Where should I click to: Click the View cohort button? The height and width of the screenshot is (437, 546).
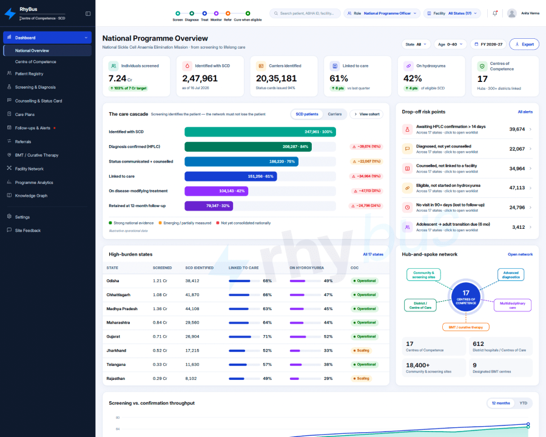[366, 114]
